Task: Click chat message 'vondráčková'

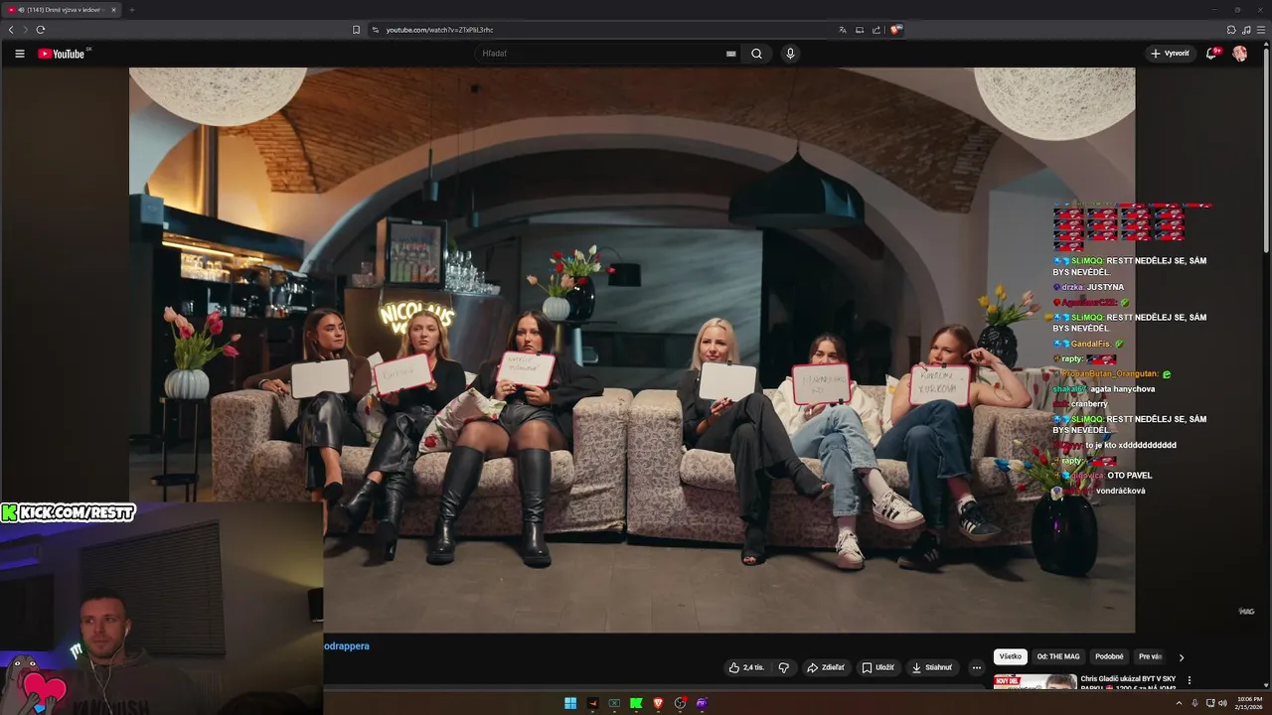Action: [x=1120, y=491]
